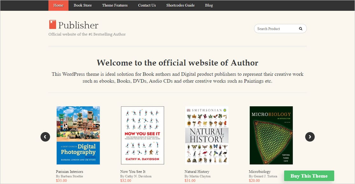355x184 pixels.
Task: Open the Shortcodes Guide menu item
Action: (x=180, y=5)
